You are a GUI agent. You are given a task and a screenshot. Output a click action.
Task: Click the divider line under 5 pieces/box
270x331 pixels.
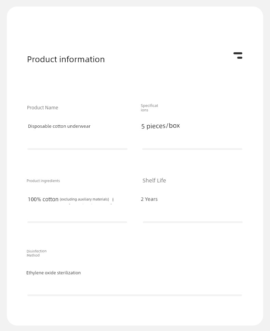(x=192, y=149)
